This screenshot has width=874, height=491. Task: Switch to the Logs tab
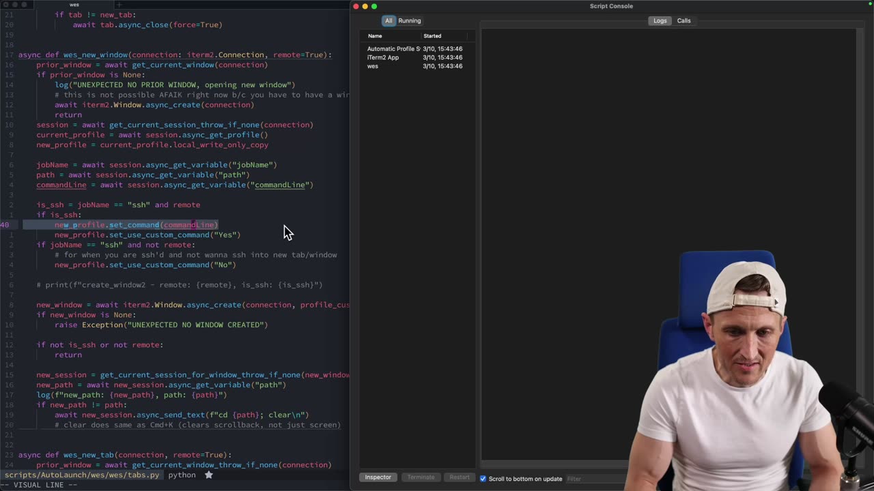(x=660, y=20)
